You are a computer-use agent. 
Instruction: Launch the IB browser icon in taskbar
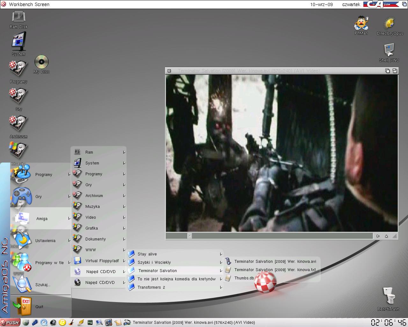coord(26,323)
